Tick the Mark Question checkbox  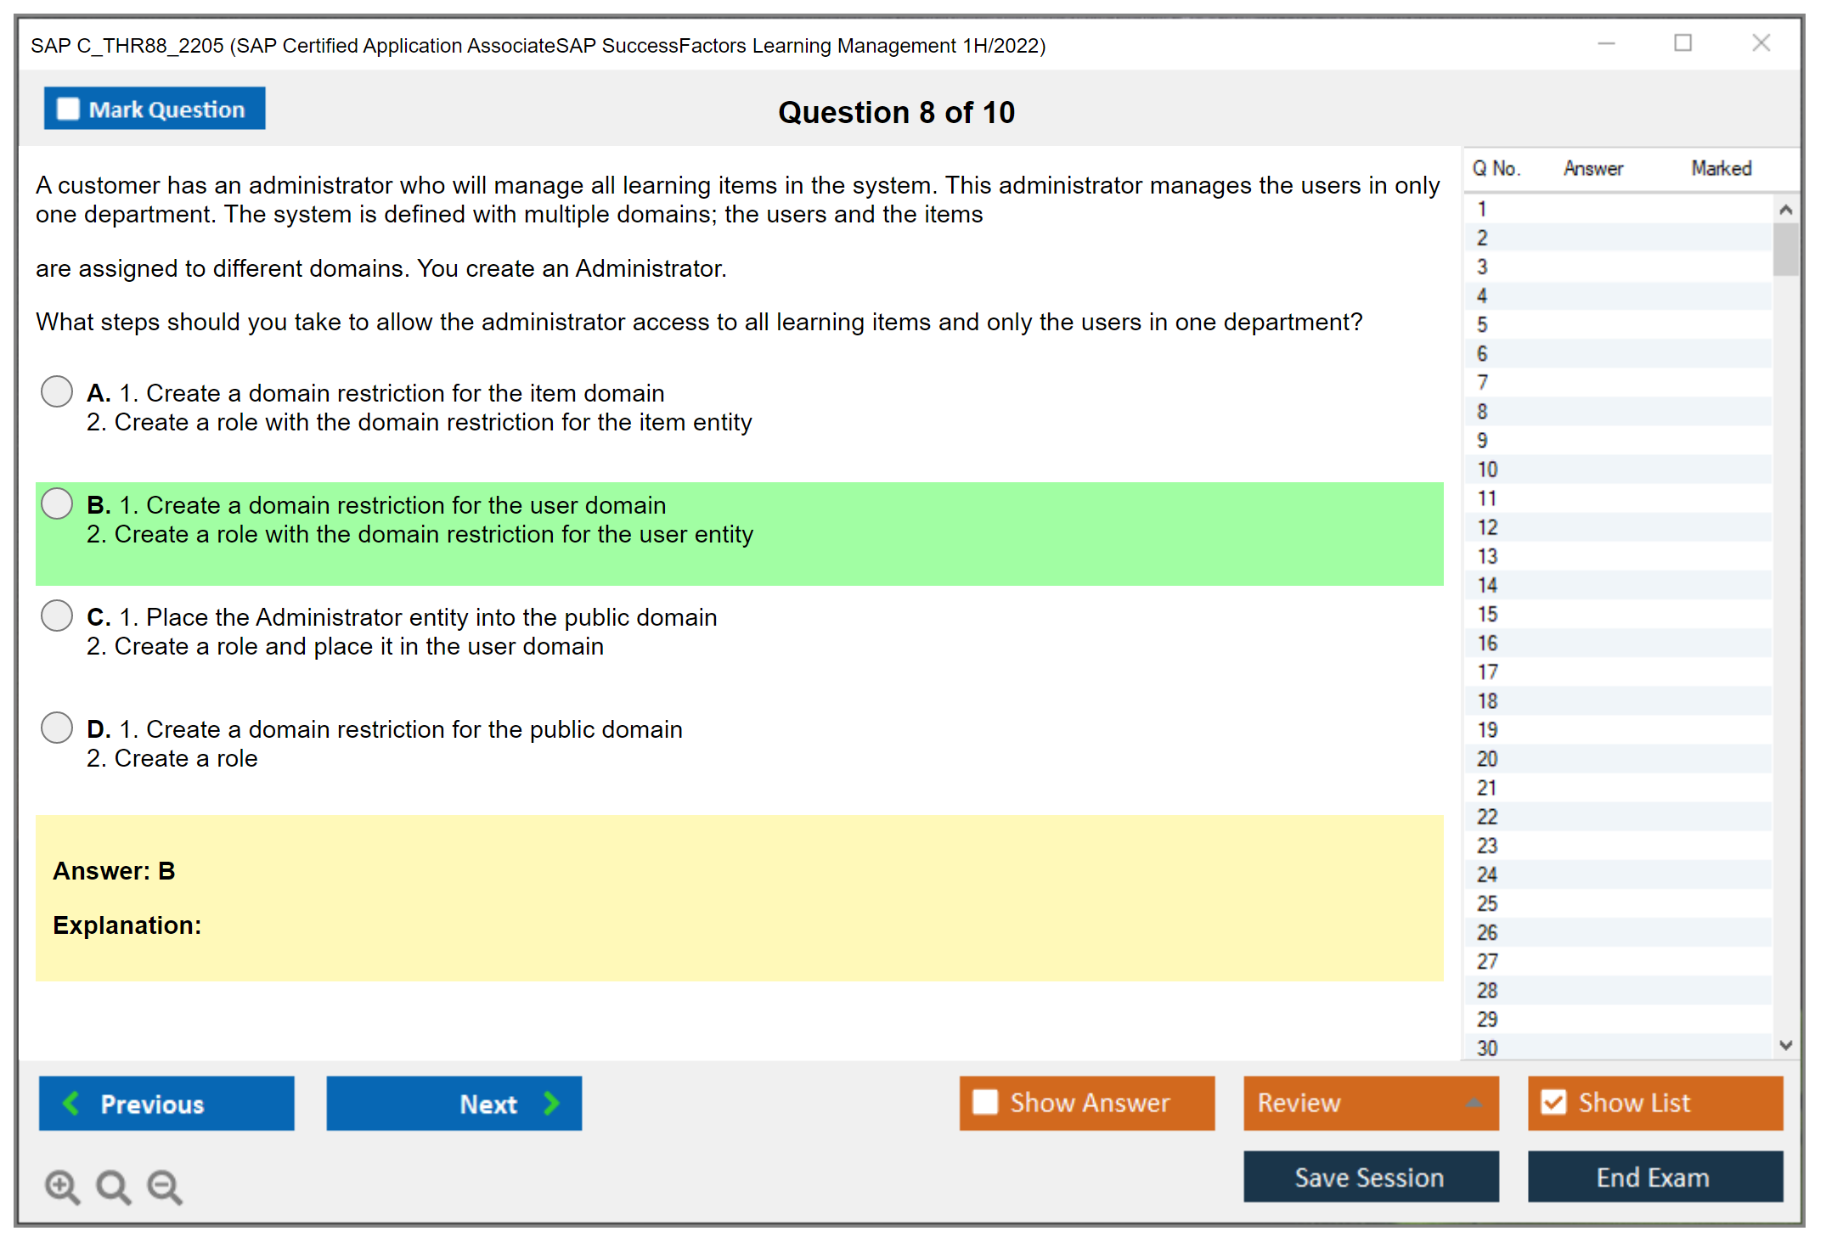pyautogui.click(x=68, y=109)
